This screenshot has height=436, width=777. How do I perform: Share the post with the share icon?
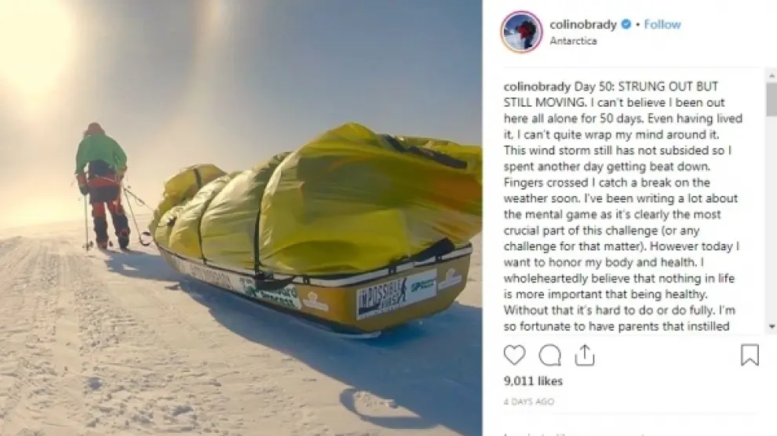point(585,354)
